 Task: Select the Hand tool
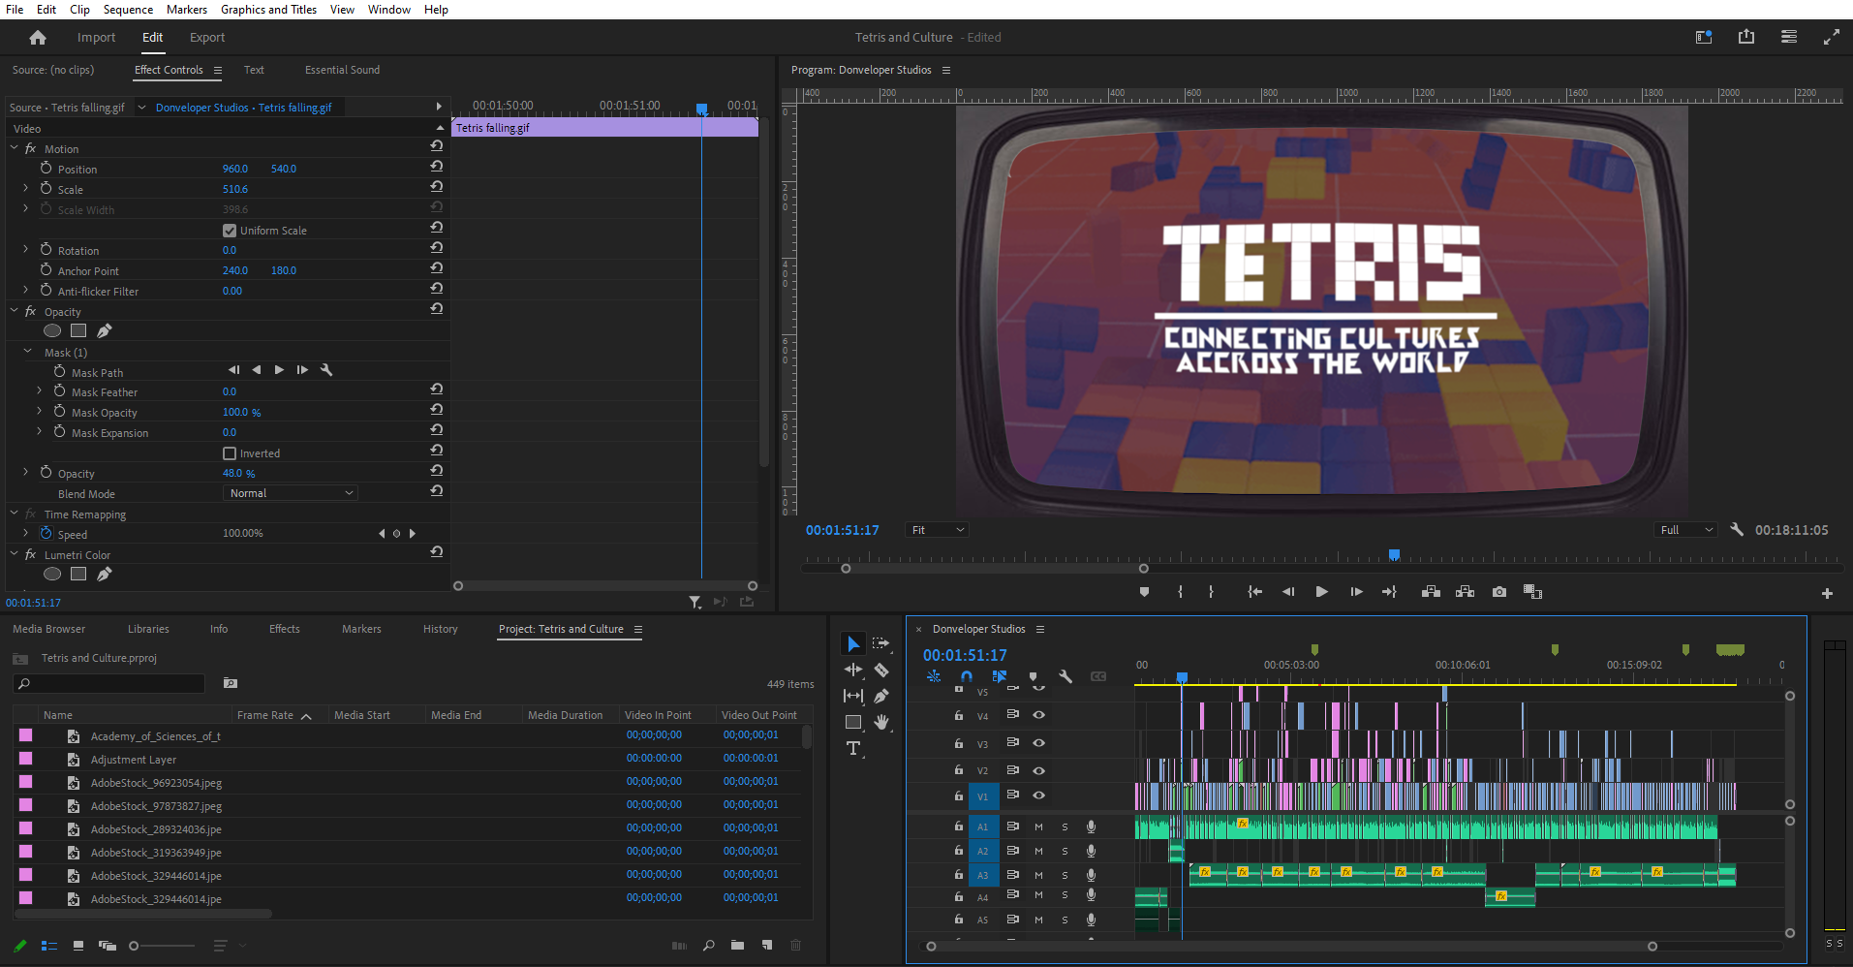(x=881, y=722)
